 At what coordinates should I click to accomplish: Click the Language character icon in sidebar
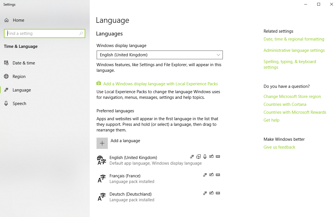(x=6, y=90)
